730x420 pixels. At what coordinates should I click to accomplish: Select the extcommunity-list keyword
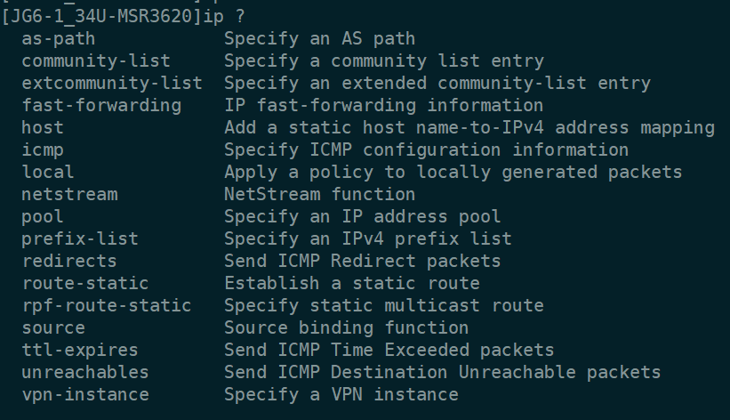coord(111,84)
